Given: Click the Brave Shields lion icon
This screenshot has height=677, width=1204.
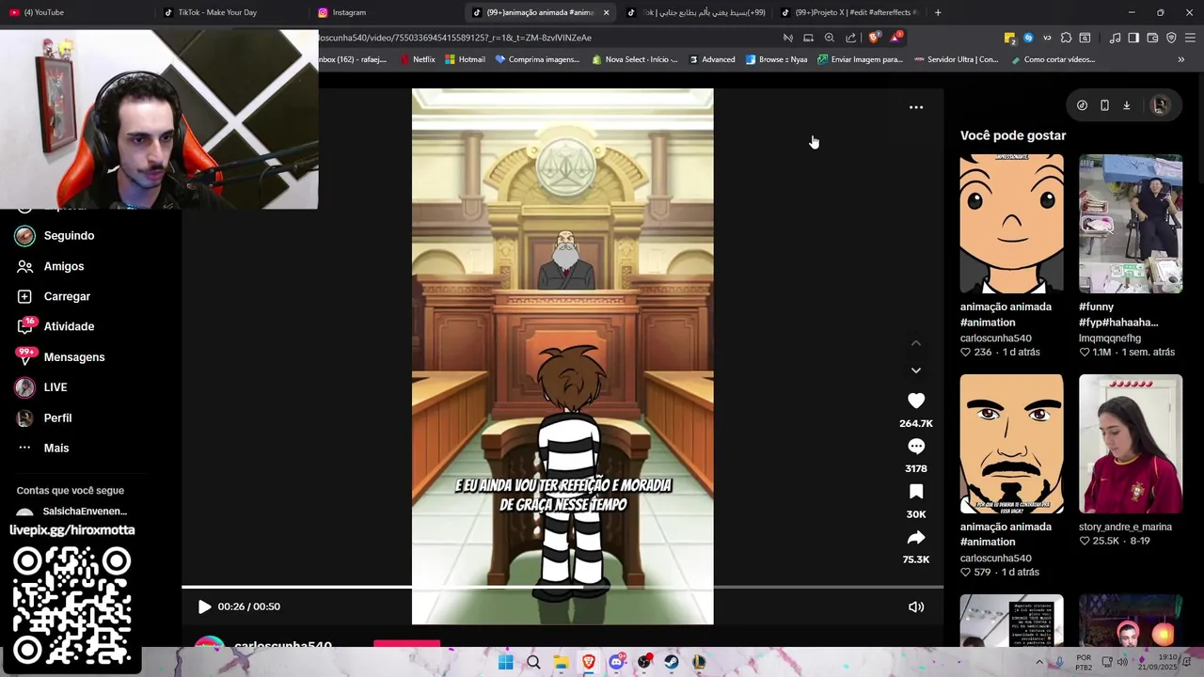Looking at the screenshot, I should 874,38.
